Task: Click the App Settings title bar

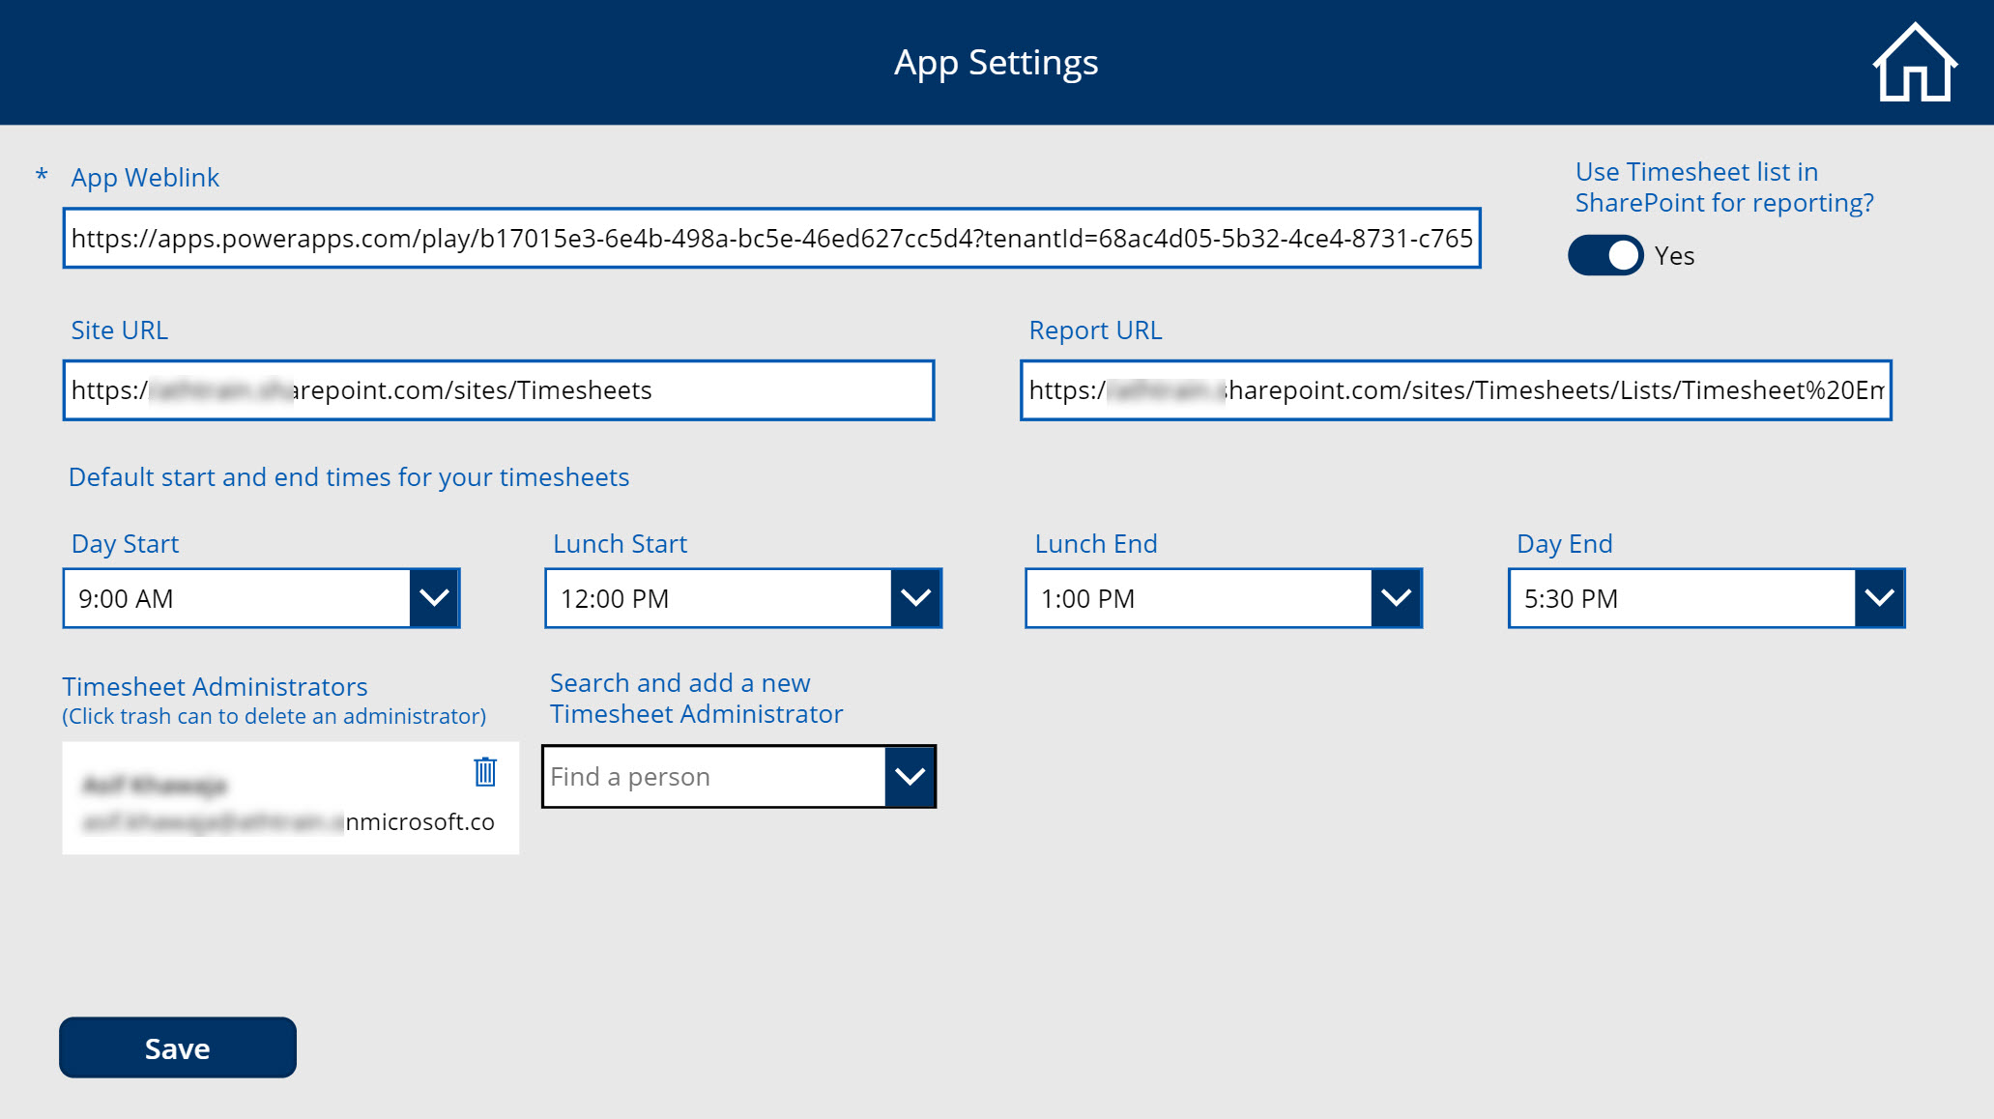Action: [x=997, y=61]
